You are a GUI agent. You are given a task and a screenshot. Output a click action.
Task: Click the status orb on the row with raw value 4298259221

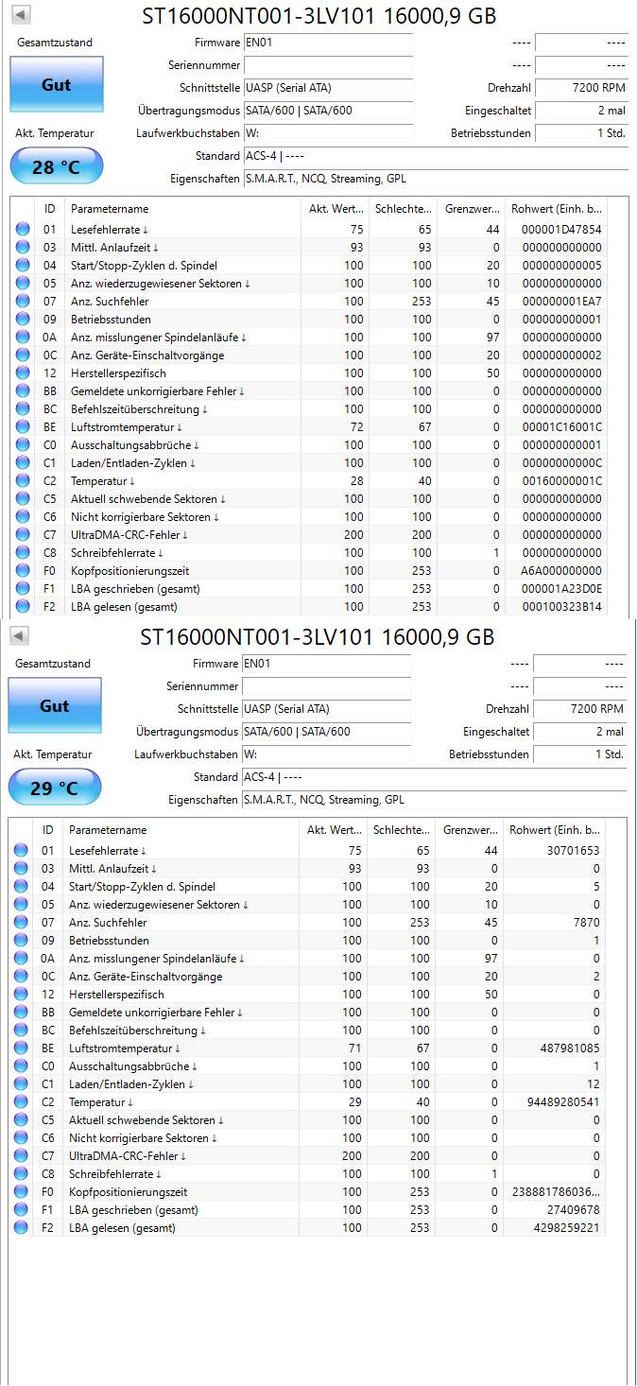[x=21, y=1228]
